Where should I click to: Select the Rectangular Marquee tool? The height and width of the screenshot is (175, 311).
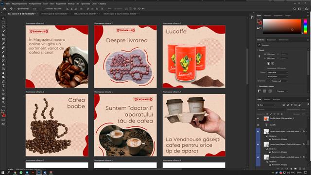[x=3, y=22]
